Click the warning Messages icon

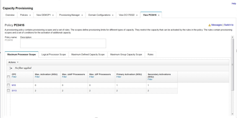click(x=209, y=25)
